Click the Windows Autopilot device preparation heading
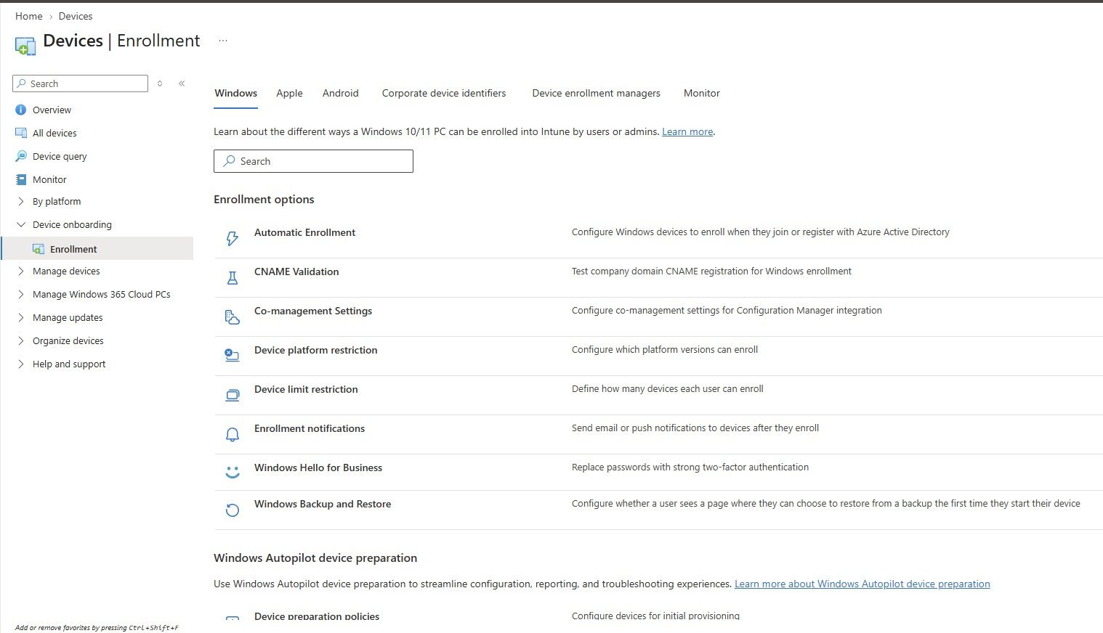The height and width of the screenshot is (633, 1103). coord(315,558)
